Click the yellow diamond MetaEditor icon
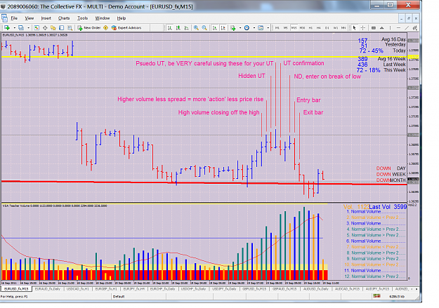Viewport: 439px width, 308px height. 105,27
